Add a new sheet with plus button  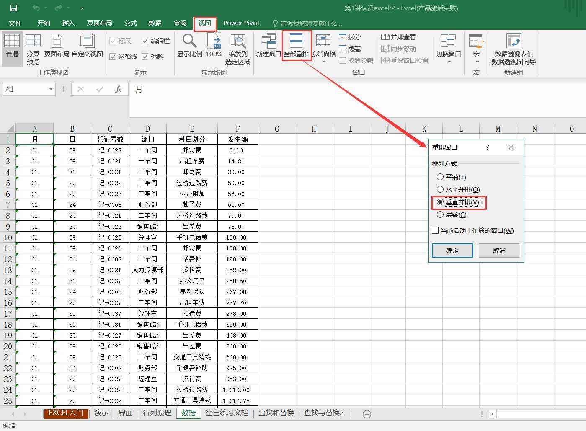pyautogui.click(x=367, y=414)
